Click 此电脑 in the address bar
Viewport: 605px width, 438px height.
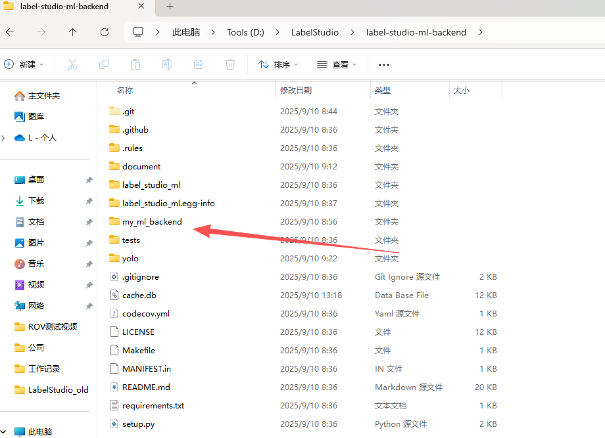pos(186,32)
